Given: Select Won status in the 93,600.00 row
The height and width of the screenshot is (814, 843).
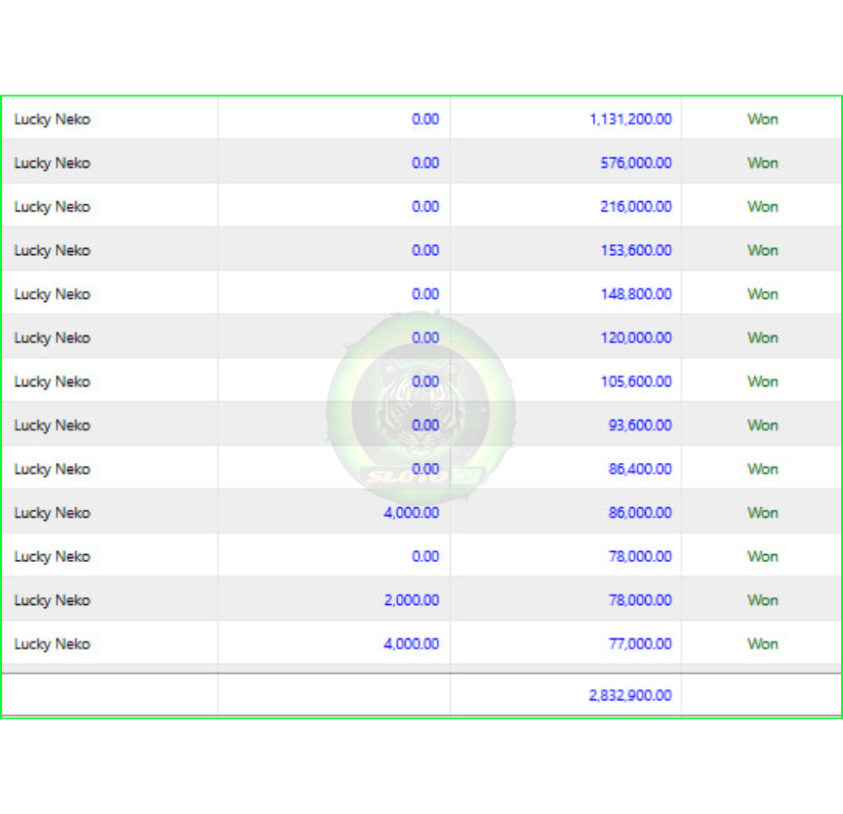Looking at the screenshot, I should [763, 425].
